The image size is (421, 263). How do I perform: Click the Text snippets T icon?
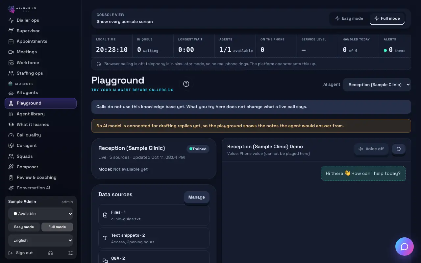(x=105, y=238)
